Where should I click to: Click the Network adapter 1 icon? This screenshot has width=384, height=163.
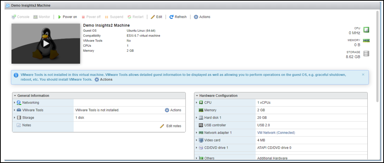point(201,133)
